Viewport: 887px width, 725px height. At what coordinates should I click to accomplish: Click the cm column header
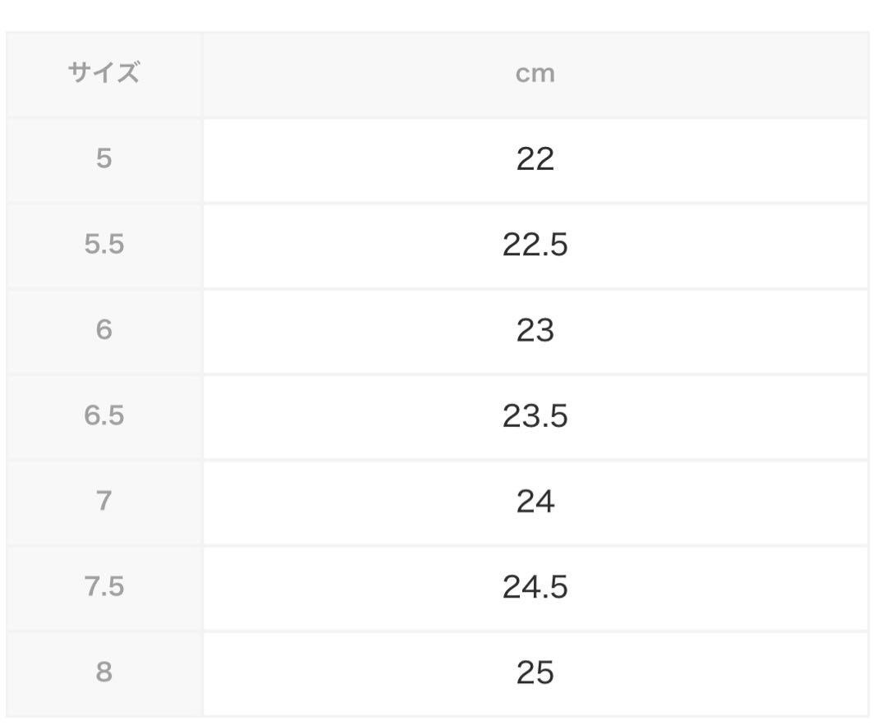pos(535,74)
